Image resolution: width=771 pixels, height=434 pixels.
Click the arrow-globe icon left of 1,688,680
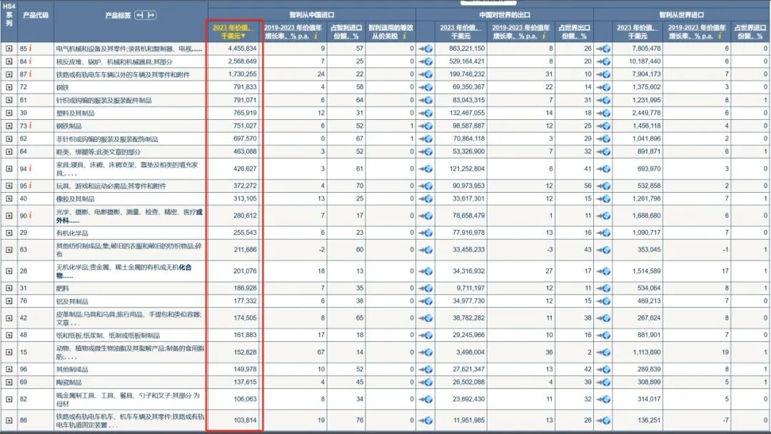click(603, 216)
